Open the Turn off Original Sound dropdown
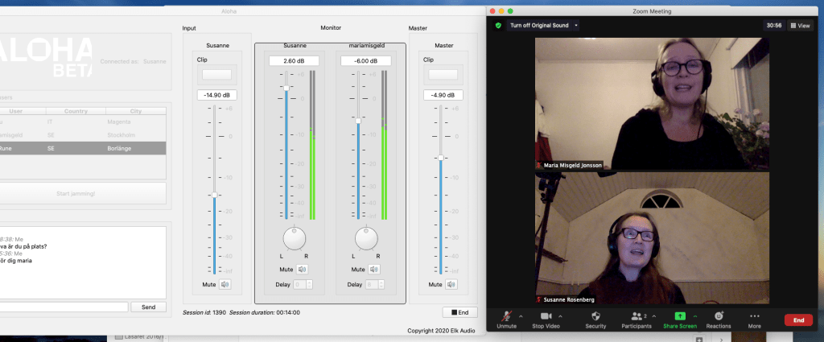The image size is (824, 342). tap(576, 25)
